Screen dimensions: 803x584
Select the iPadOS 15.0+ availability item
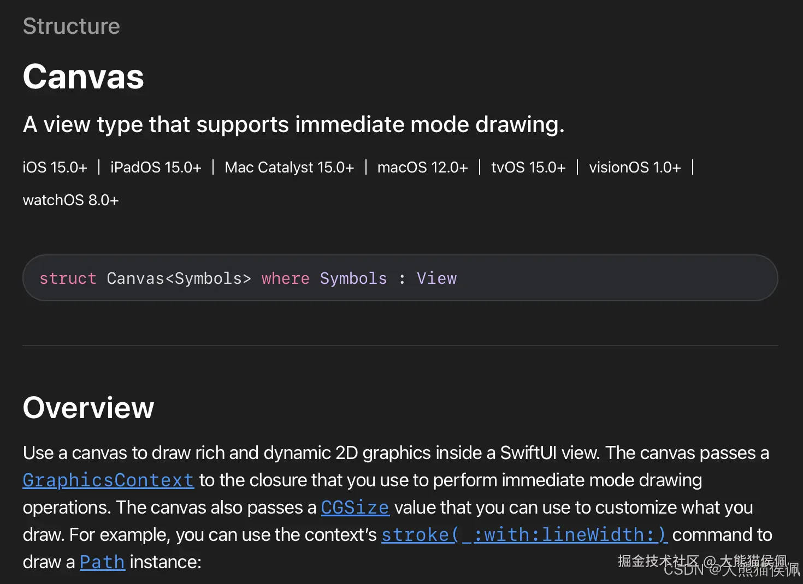coord(156,167)
